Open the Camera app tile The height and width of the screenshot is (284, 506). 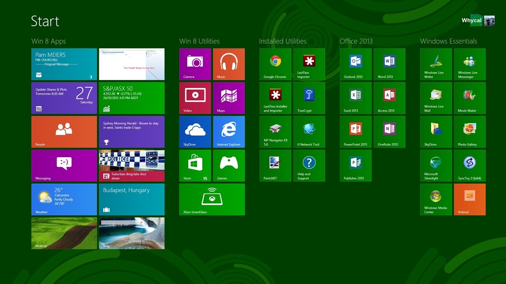point(195,64)
